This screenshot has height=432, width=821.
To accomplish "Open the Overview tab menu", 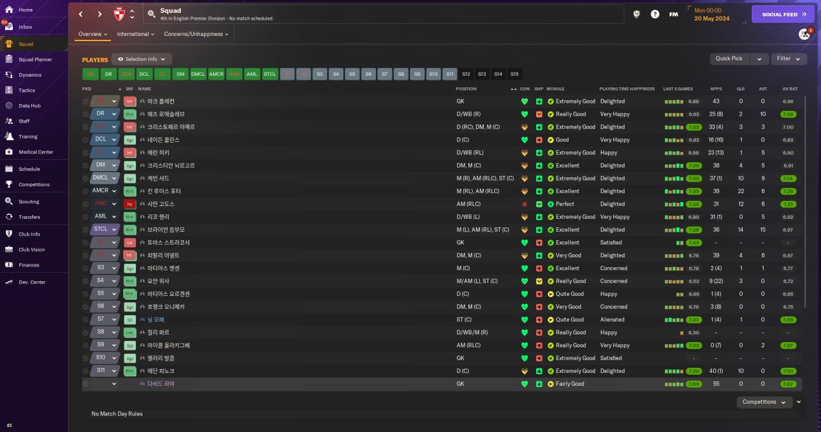I will coord(93,34).
